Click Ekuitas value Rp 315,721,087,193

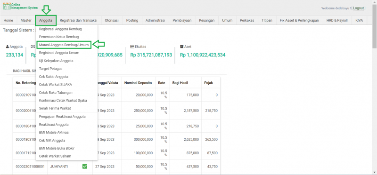coord(151,55)
